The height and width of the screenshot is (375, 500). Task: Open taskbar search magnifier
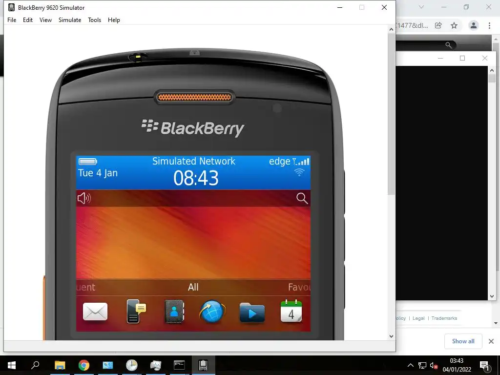tap(35, 365)
